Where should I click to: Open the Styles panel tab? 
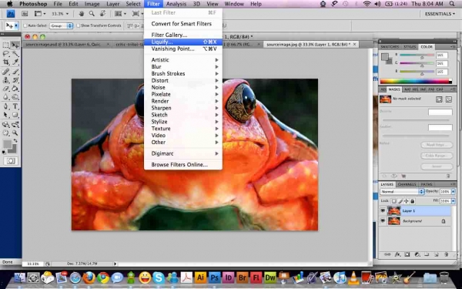(x=410, y=47)
